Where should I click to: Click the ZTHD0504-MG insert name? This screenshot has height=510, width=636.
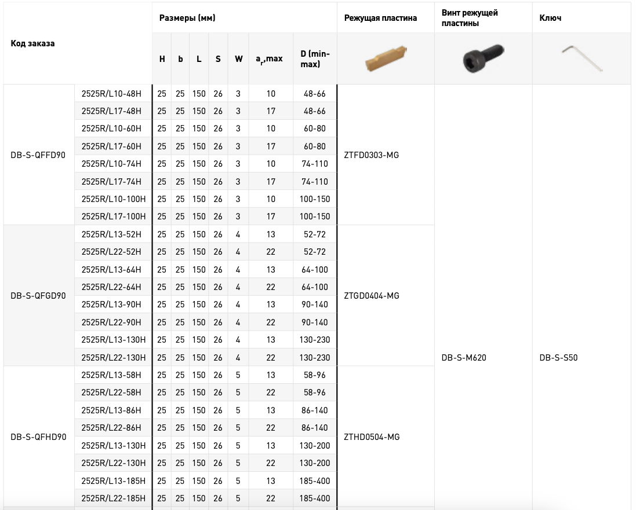tap(372, 437)
